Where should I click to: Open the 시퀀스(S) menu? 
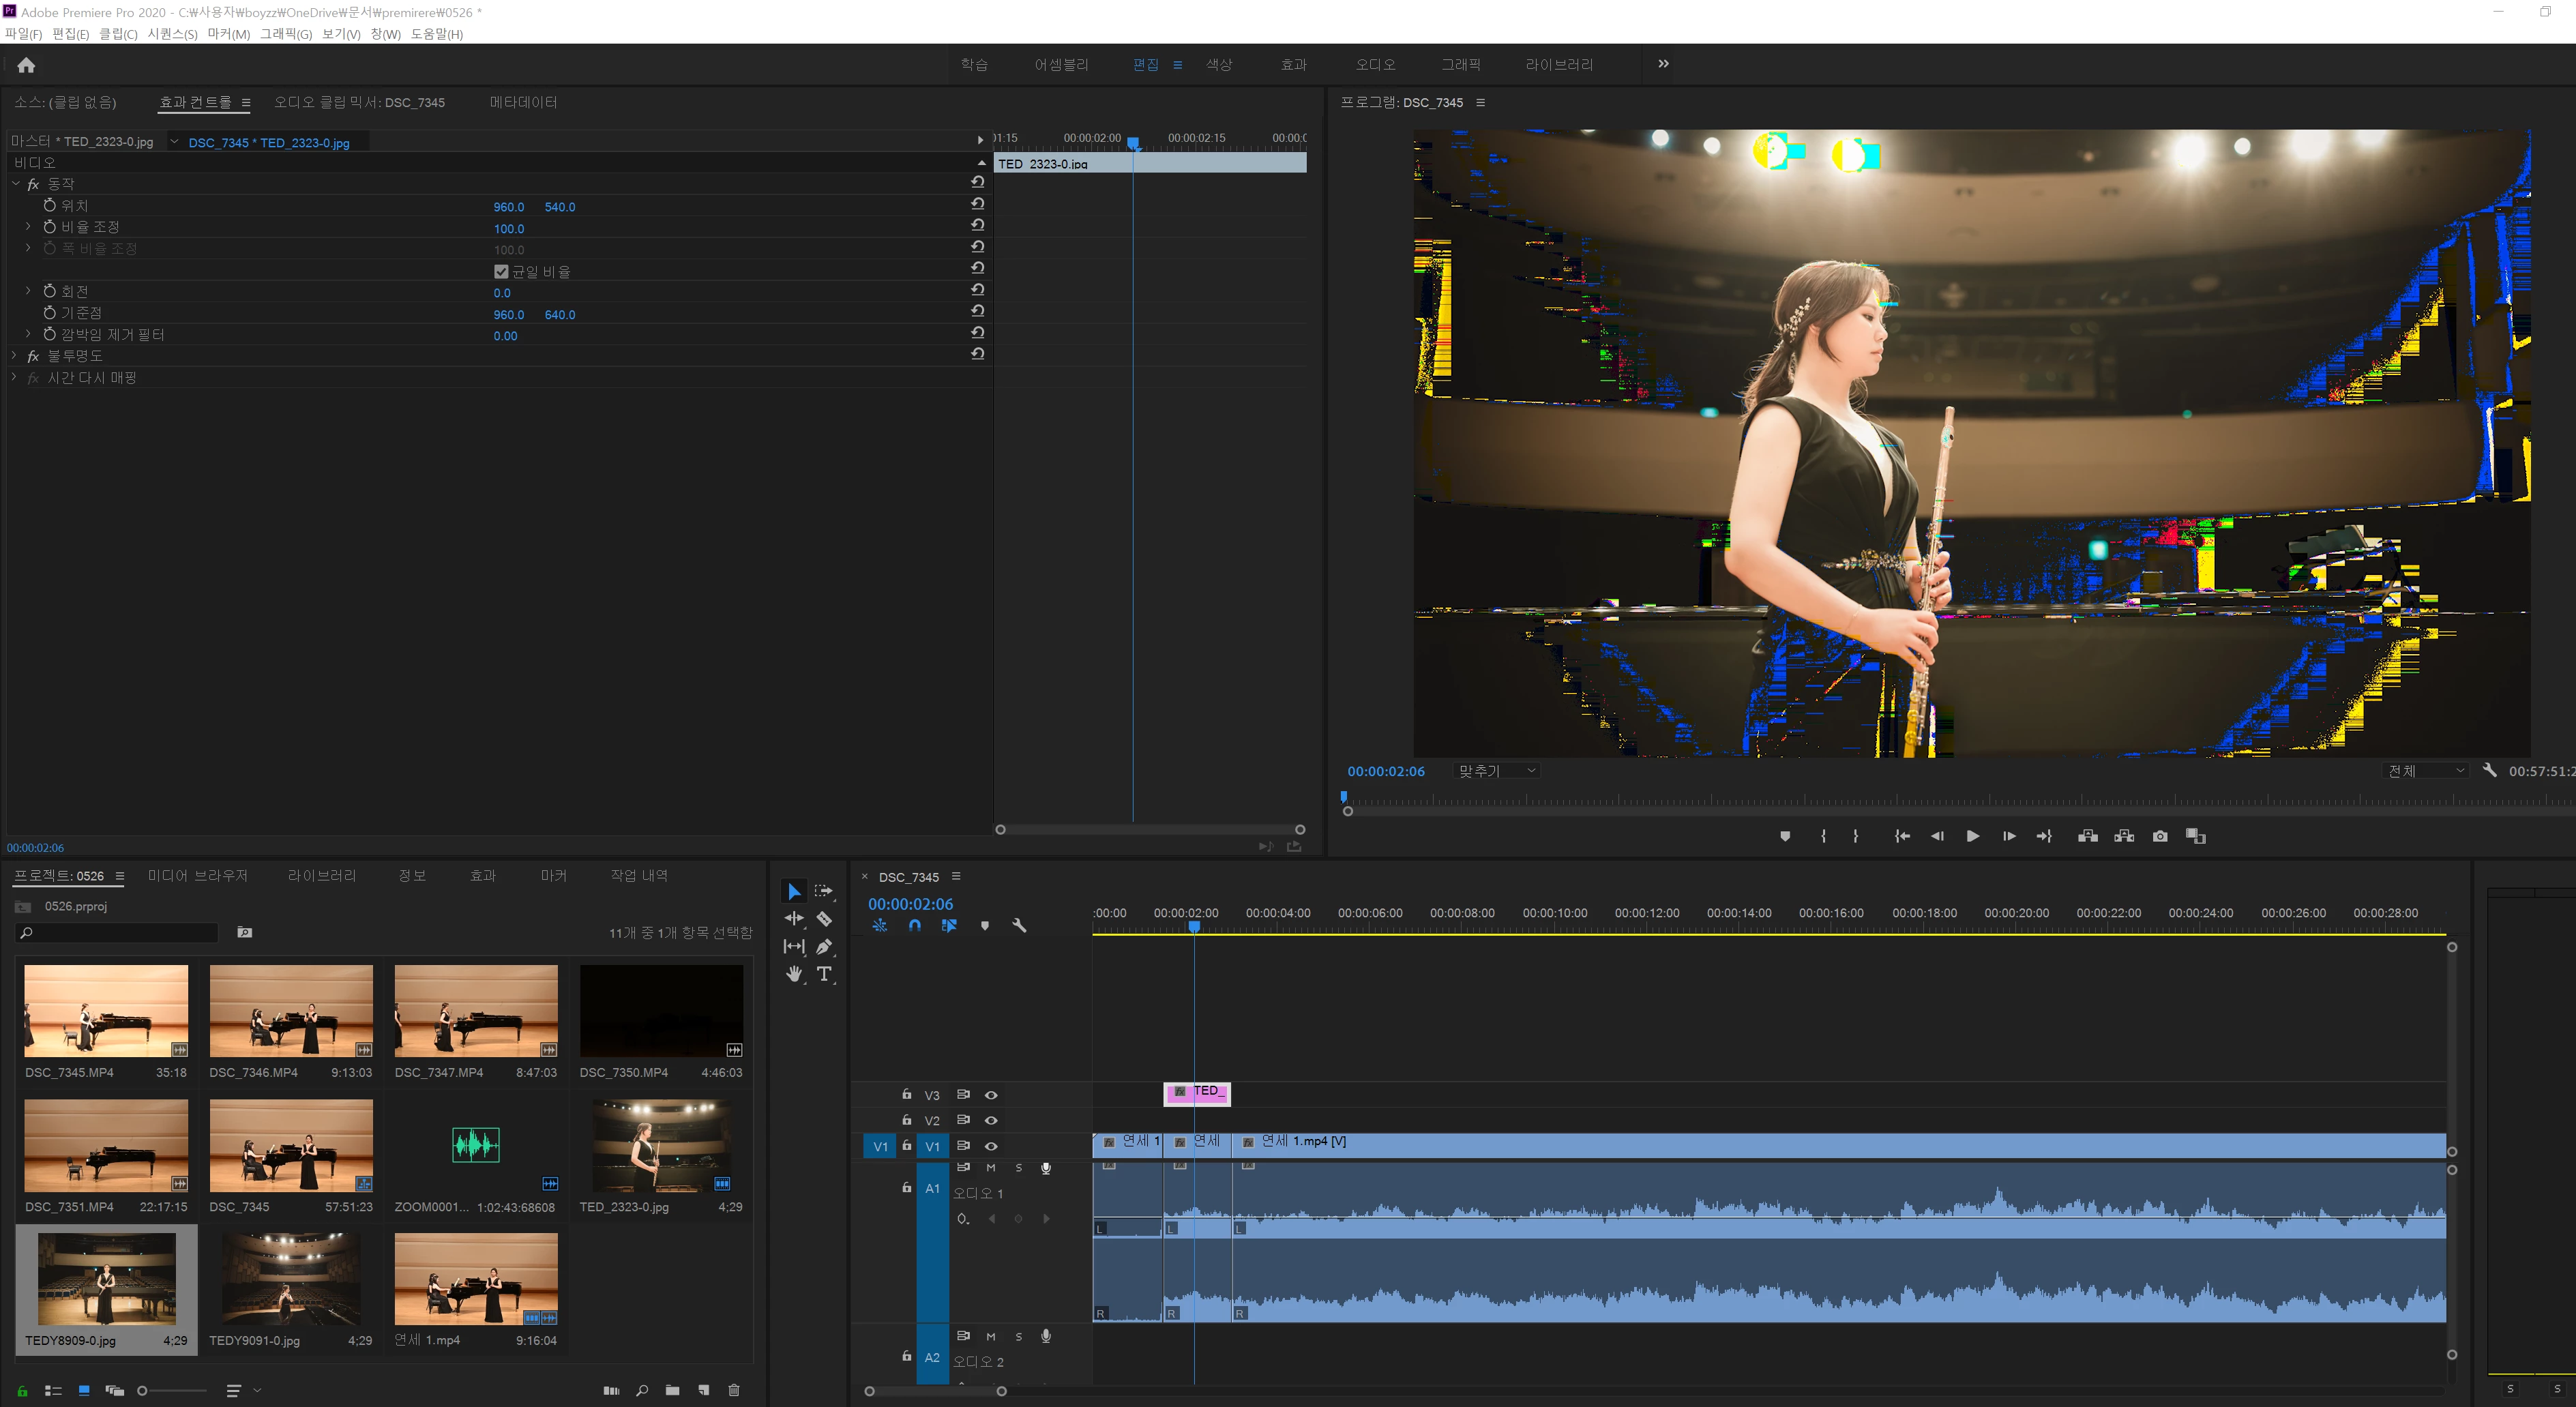click(x=172, y=34)
